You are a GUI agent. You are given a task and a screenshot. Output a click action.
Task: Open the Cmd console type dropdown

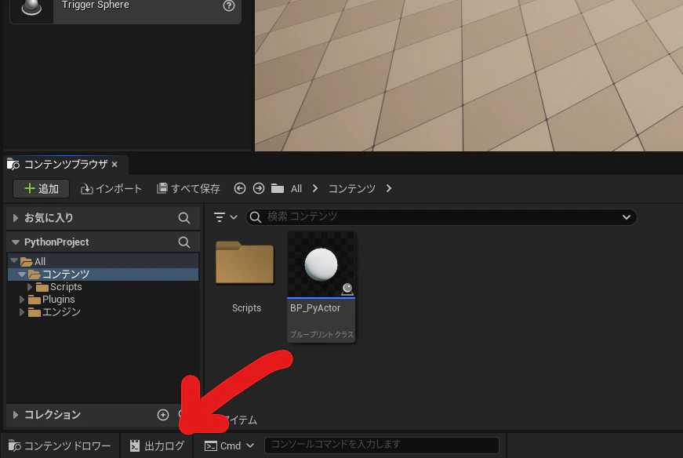click(229, 445)
